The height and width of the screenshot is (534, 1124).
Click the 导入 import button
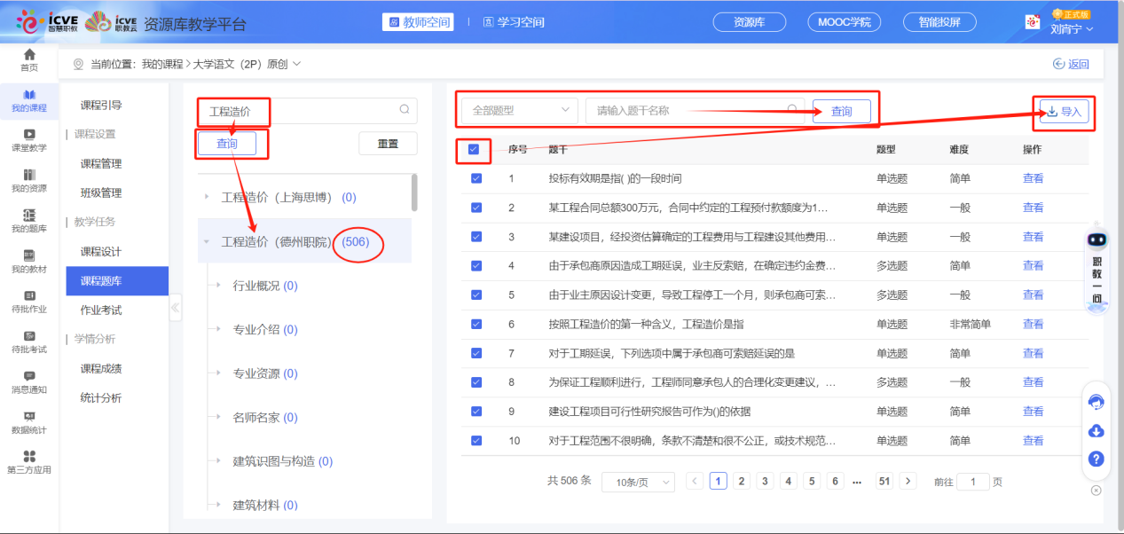(1064, 112)
